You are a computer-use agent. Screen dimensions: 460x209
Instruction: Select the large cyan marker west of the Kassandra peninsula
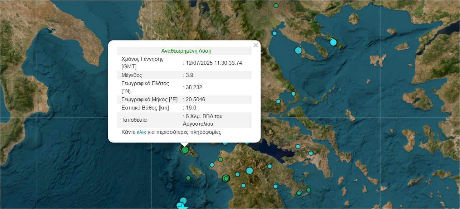[x=298, y=50]
